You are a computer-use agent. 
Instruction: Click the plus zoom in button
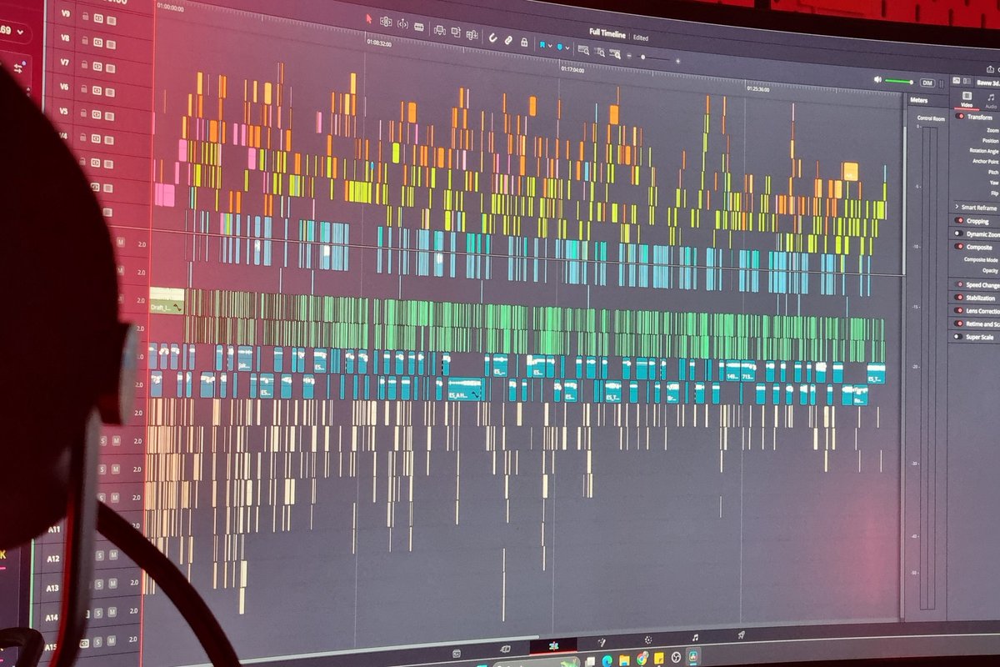[x=677, y=61]
